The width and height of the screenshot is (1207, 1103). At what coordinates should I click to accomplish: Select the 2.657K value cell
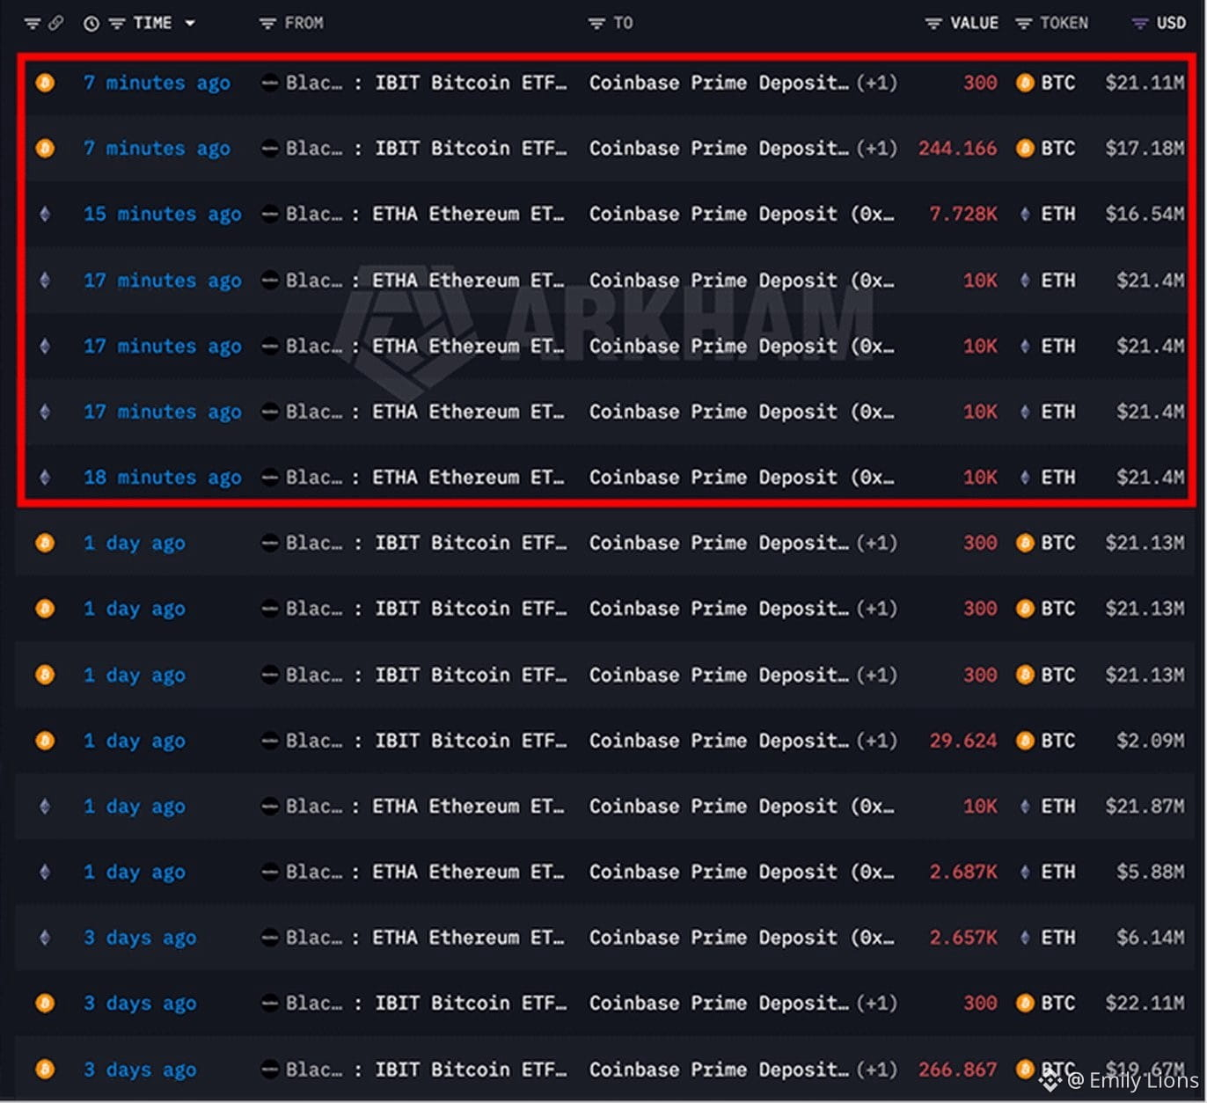(963, 938)
